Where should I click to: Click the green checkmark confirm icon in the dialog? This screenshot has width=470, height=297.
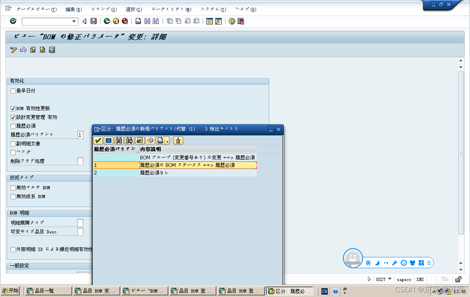pos(98,140)
